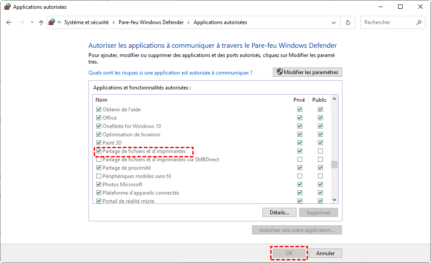Click the Supprimer button
Screen dimensions: 431x263
point(318,213)
